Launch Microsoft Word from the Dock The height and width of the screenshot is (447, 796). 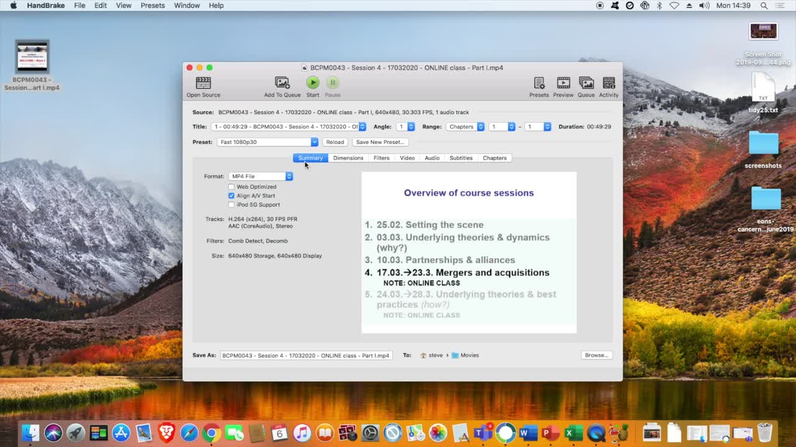(529, 433)
